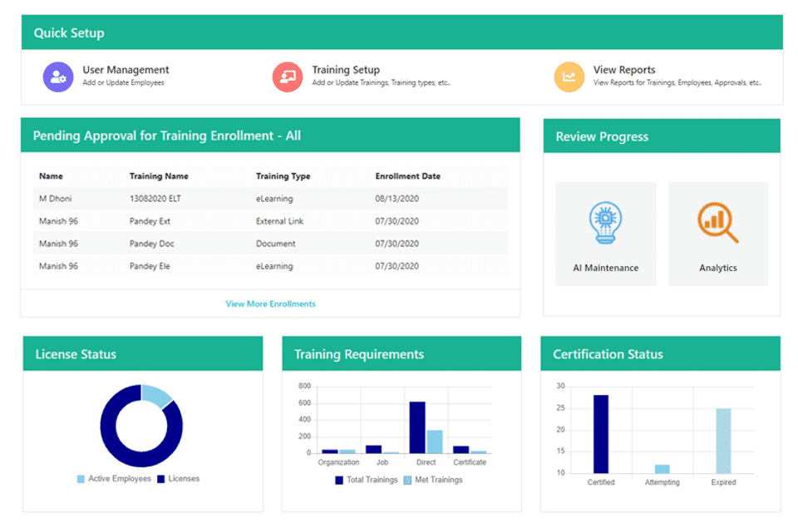Click the User Management title
The image size is (798, 523).
[126, 70]
